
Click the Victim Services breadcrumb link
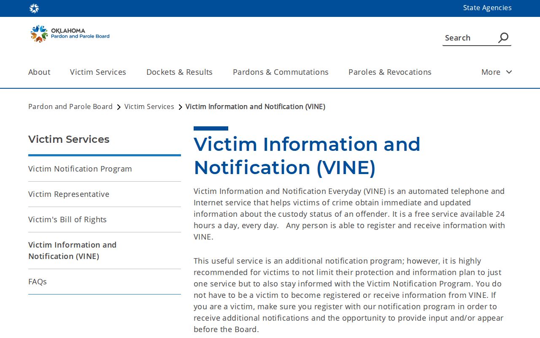(149, 106)
